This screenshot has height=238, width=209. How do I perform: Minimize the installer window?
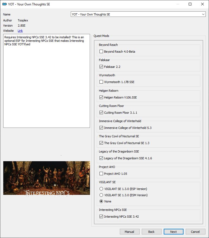click(x=178, y=4)
